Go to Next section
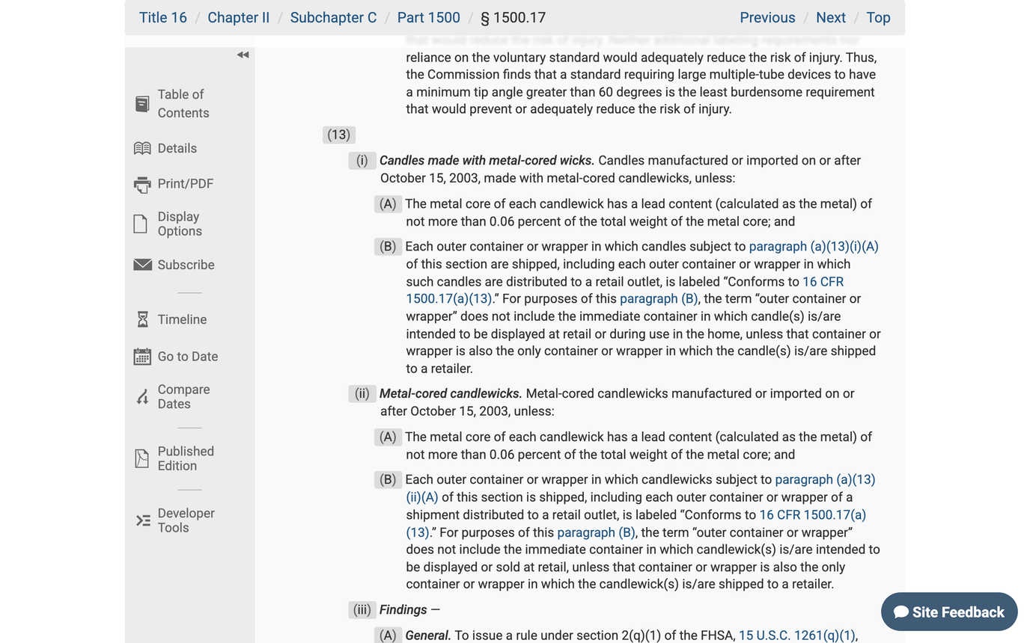Screen dimensions: 1030x643 [831, 18]
